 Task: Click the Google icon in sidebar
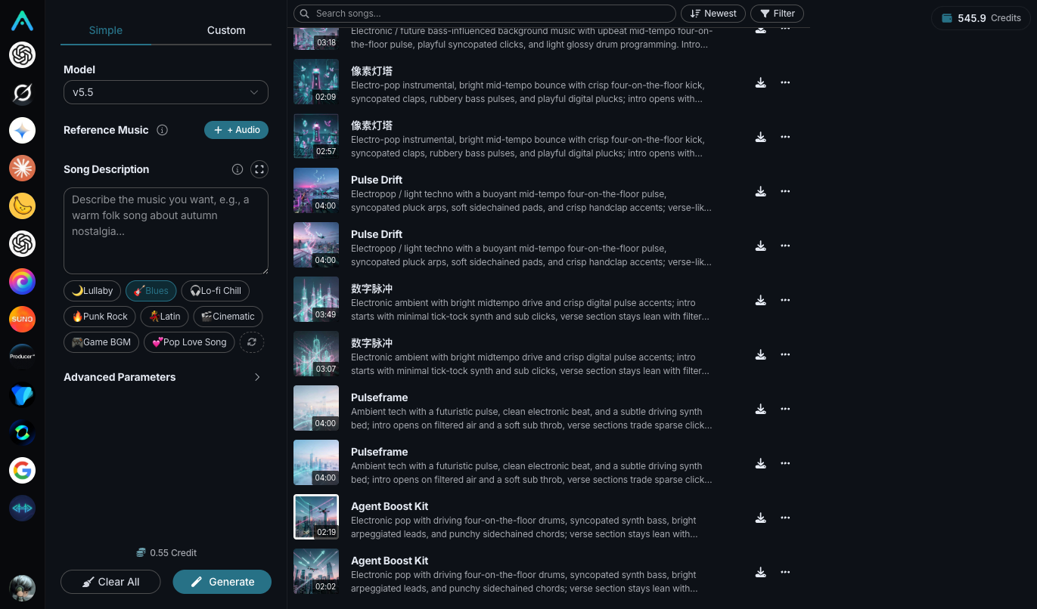click(x=22, y=470)
